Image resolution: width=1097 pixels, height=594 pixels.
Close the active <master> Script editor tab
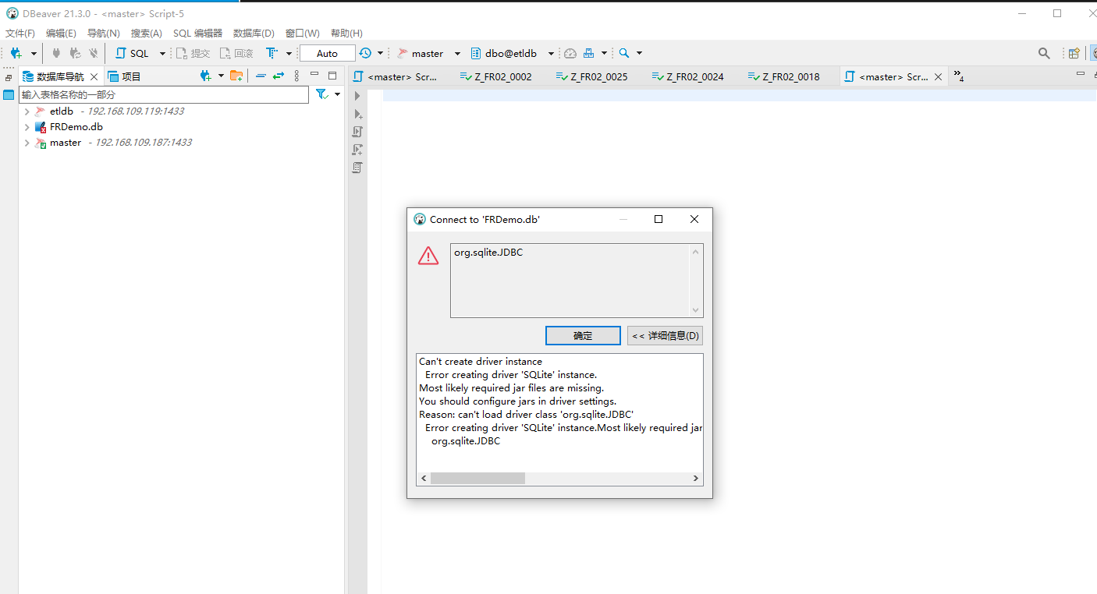coord(938,77)
